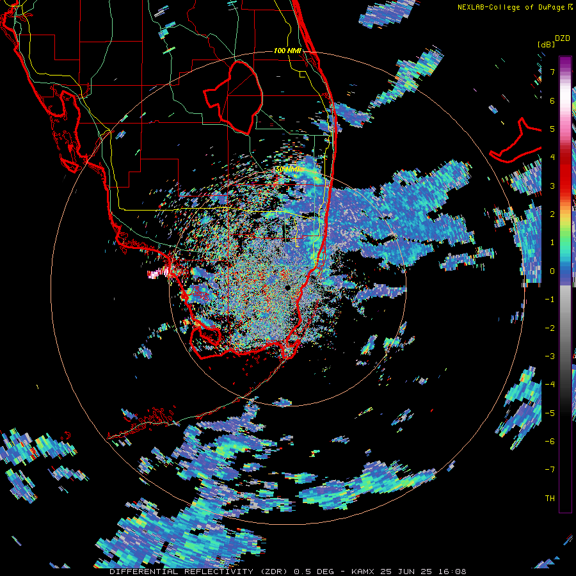Click the 7 value on the color scale
The width and height of the screenshot is (576, 576).
point(552,72)
